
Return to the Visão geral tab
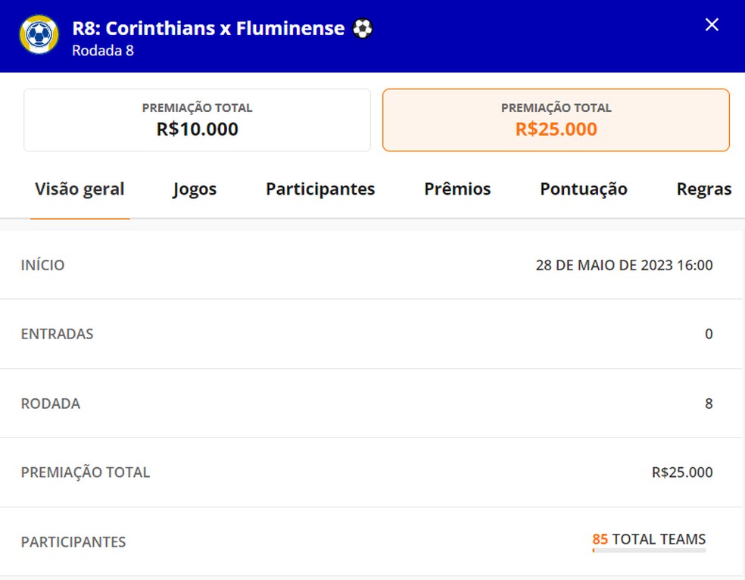(x=79, y=189)
